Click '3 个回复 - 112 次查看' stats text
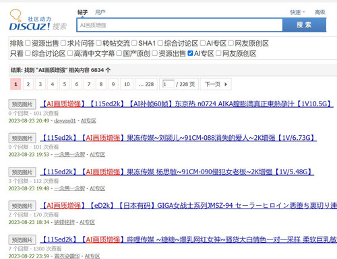 point(34,181)
